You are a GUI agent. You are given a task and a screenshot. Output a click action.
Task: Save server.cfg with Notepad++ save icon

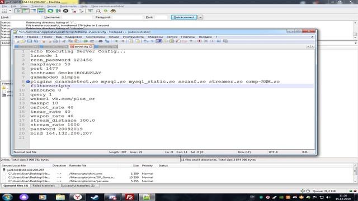30,41
